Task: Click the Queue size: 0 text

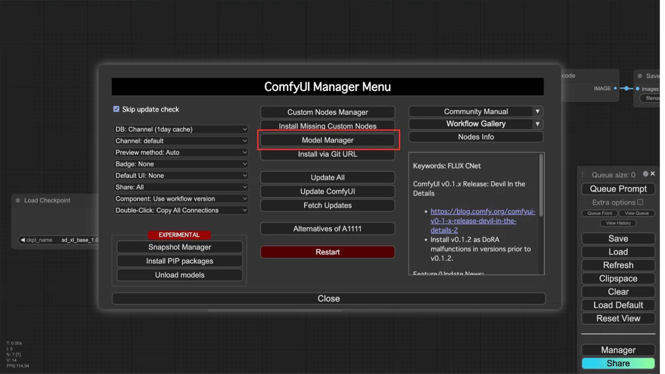Action: click(x=613, y=175)
